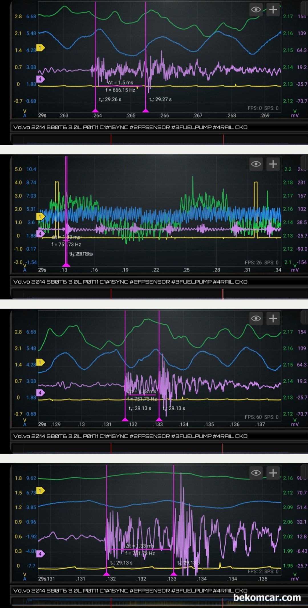Tap the '.34' time axis label
The height and width of the screenshot is (608, 308).
pos(278,270)
